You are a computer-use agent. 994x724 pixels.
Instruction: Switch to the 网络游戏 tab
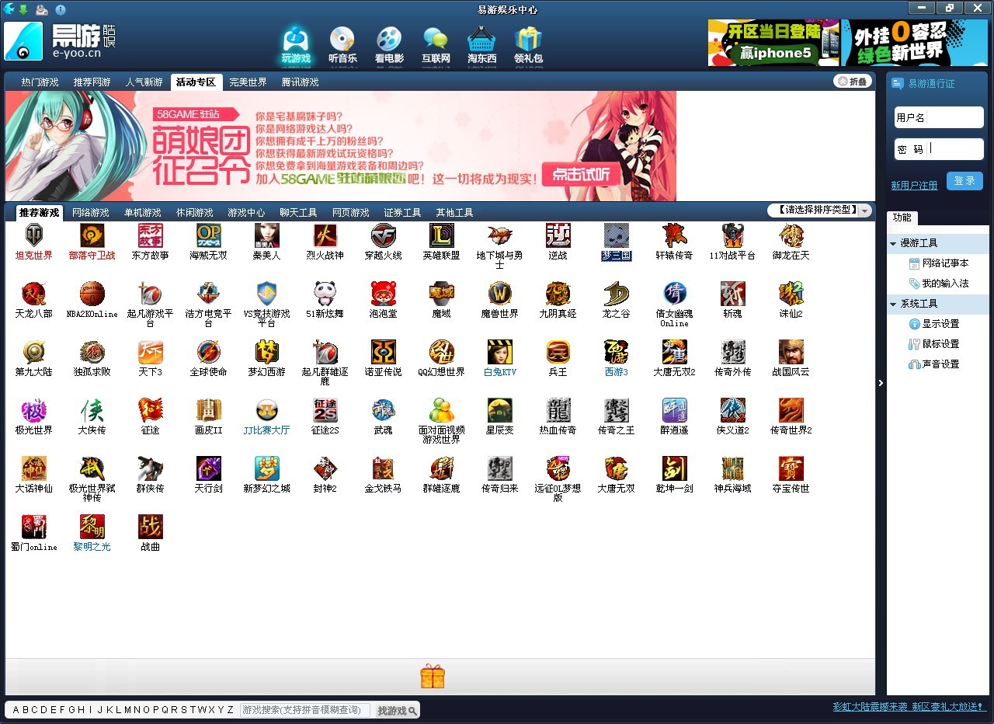[91, 213]
